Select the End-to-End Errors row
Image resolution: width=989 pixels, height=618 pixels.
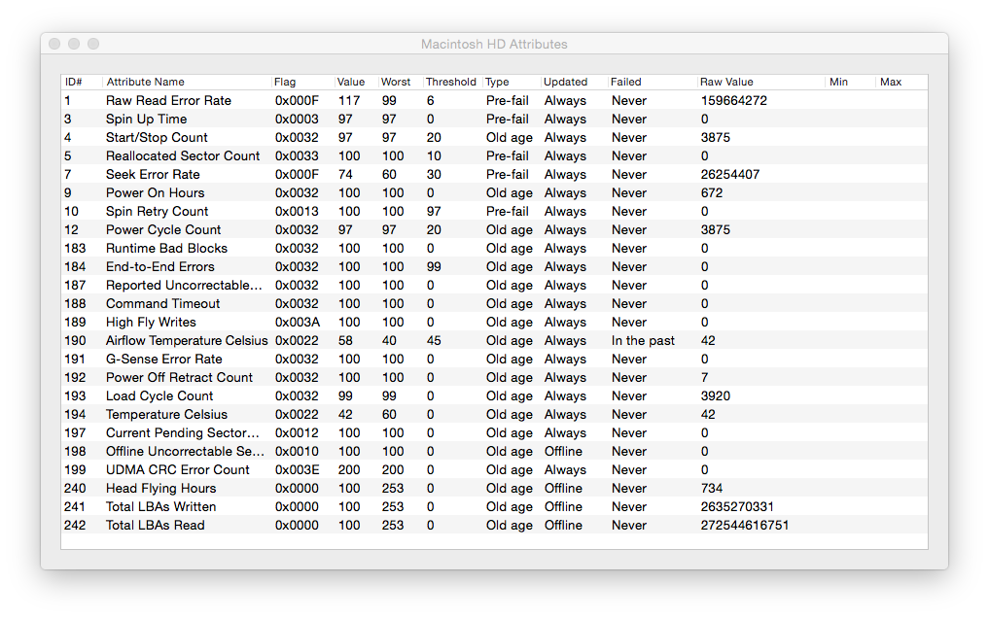point(494,266)
